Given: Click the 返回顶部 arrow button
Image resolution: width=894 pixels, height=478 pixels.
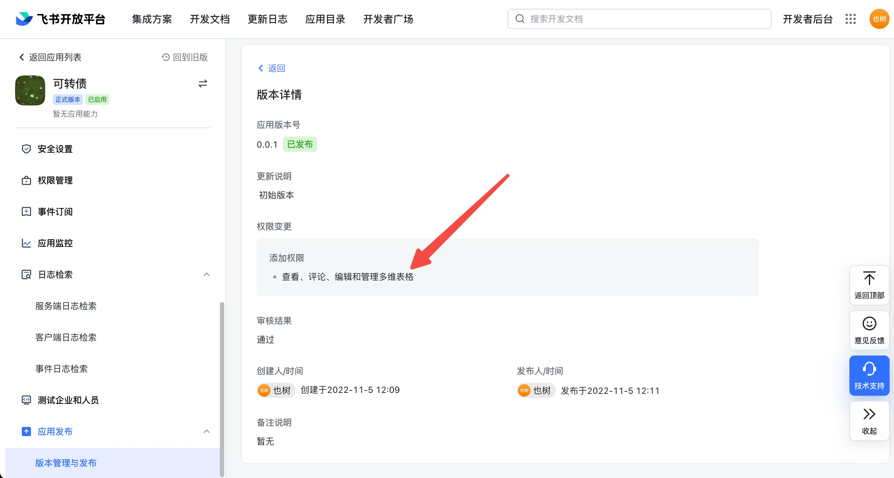Looking at the screenshot, I should click(x=869, y=285).
